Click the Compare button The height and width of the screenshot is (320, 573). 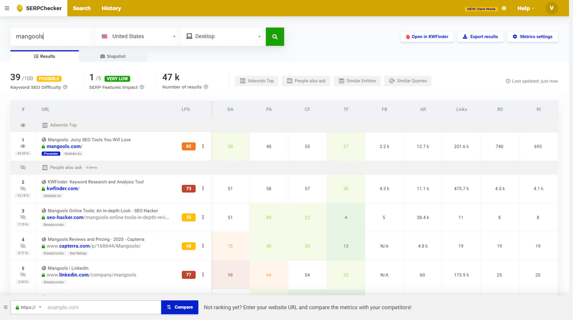click(x=180, y=307)
